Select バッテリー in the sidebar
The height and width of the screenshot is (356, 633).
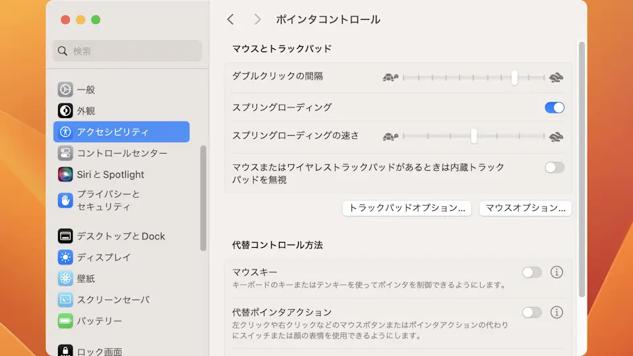(x=99, y=321)
